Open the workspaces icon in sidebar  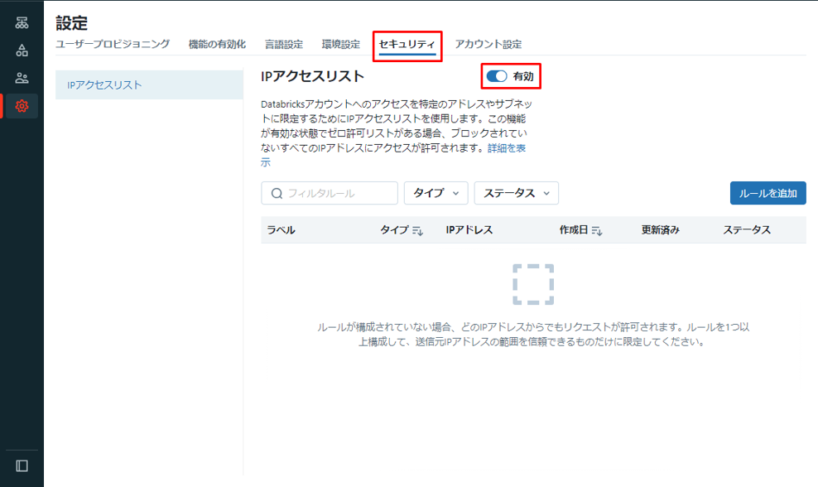tap(22, 23)
